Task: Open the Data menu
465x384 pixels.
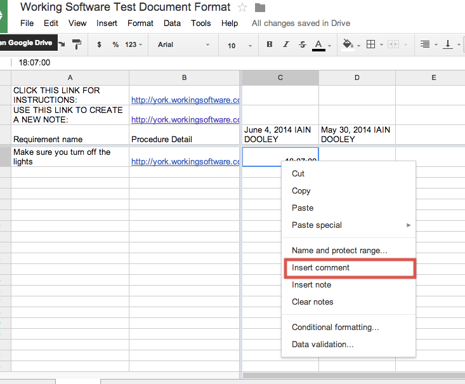Action: [x=172, y=23]
